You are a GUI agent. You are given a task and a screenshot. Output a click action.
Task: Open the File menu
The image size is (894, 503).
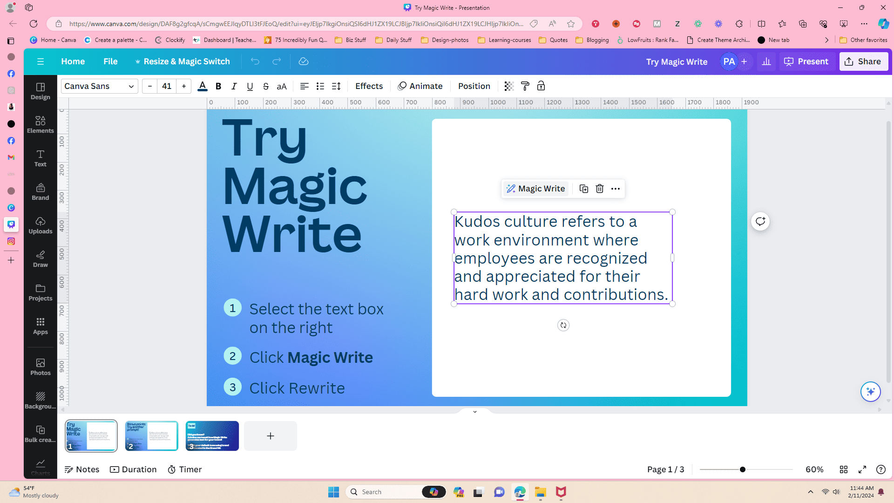[110, 61]
